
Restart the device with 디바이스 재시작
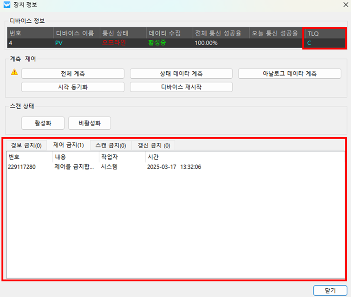pyautogui.click(x=181, y=87)
